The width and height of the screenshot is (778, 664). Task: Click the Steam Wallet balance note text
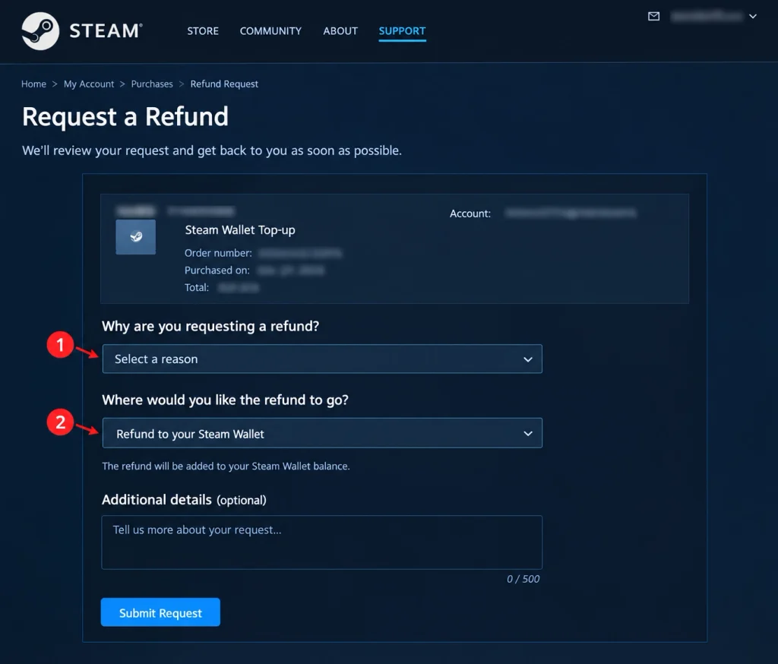226,466
